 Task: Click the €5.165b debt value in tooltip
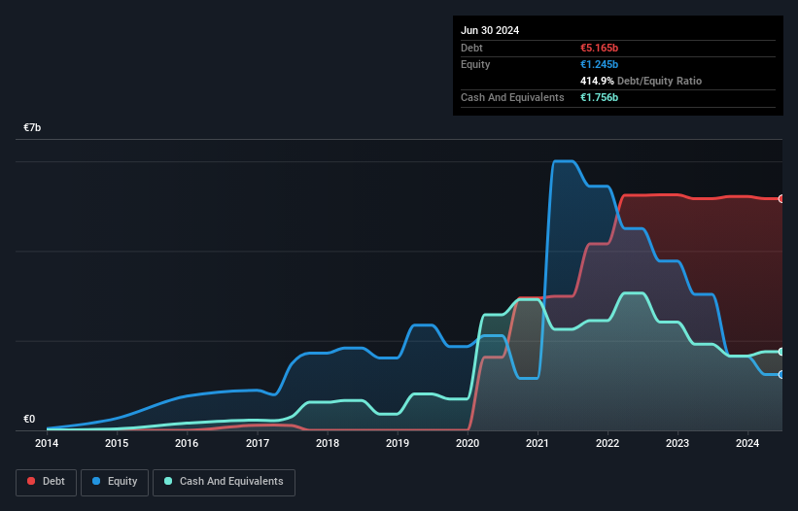click(x=599, y=48)
